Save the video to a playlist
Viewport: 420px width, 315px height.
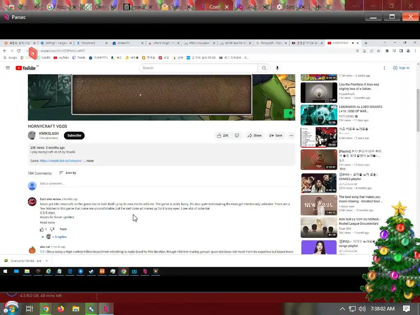click(x=276, y=135)
